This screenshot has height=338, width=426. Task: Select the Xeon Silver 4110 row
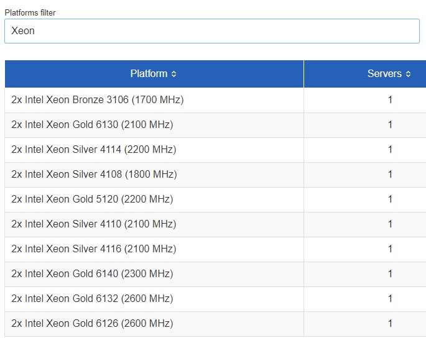93,224
